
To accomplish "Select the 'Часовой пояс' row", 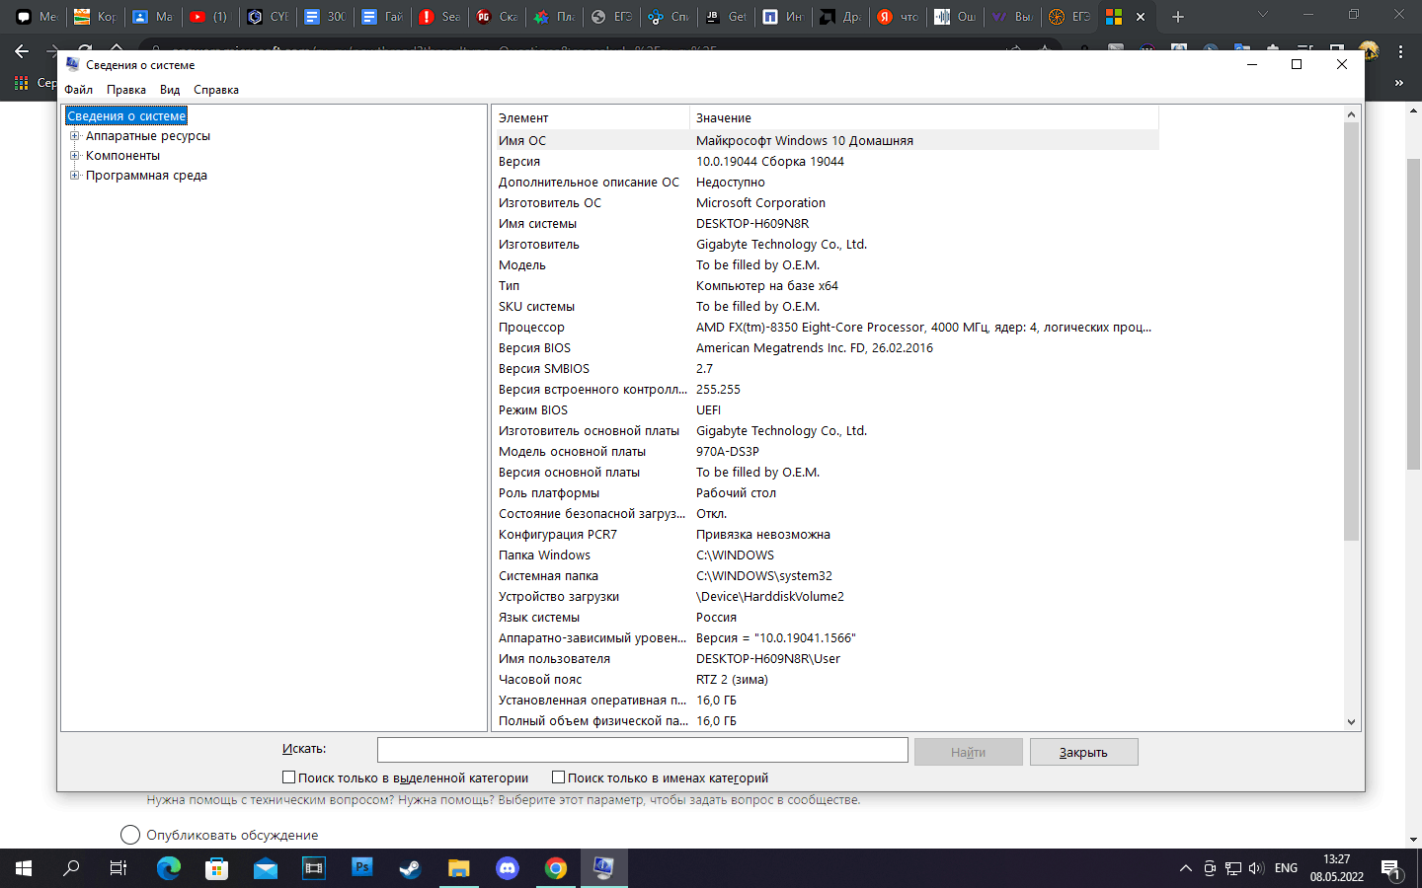I will tap(826, 679).
